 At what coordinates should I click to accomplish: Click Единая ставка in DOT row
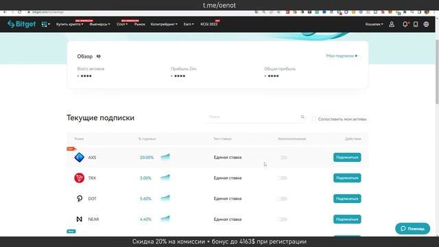coord(228,198)
